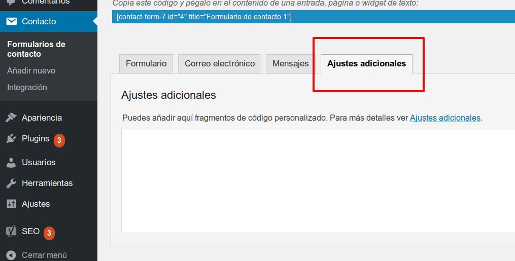Image resolution: width=515 pixels, height=261 pixels.
Task: Select the contact-form-7 shortcode field
Action: pos(314,17)
